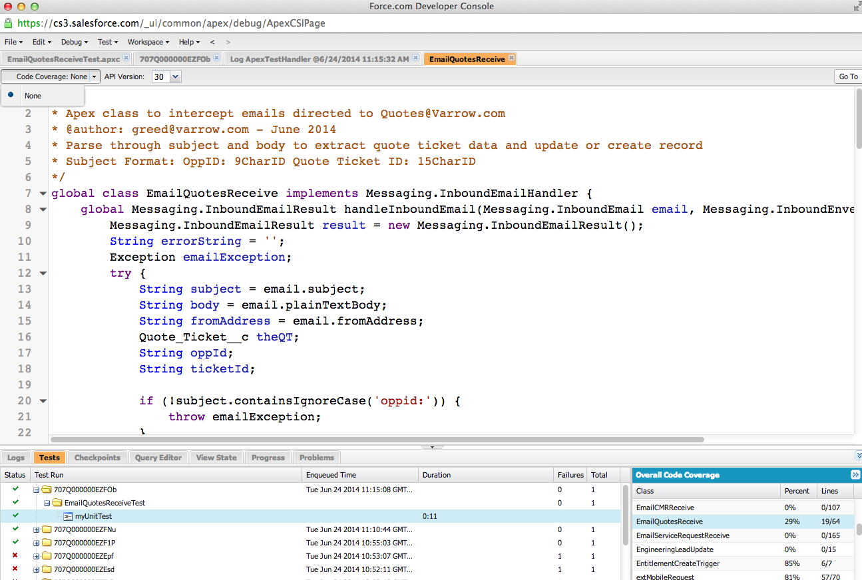
Task: Click the Go To button
Action: (x=848, y=76)
